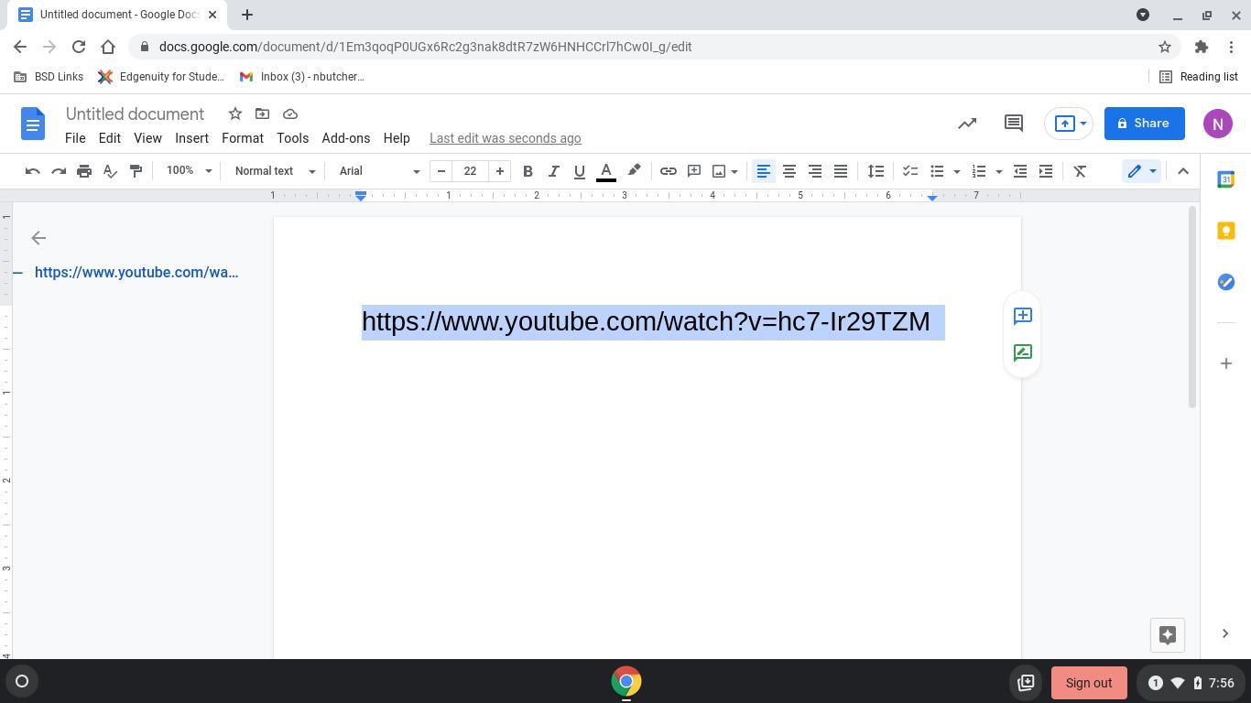Toggle bold formatting
1251x703 pixels.
point(528,171)
